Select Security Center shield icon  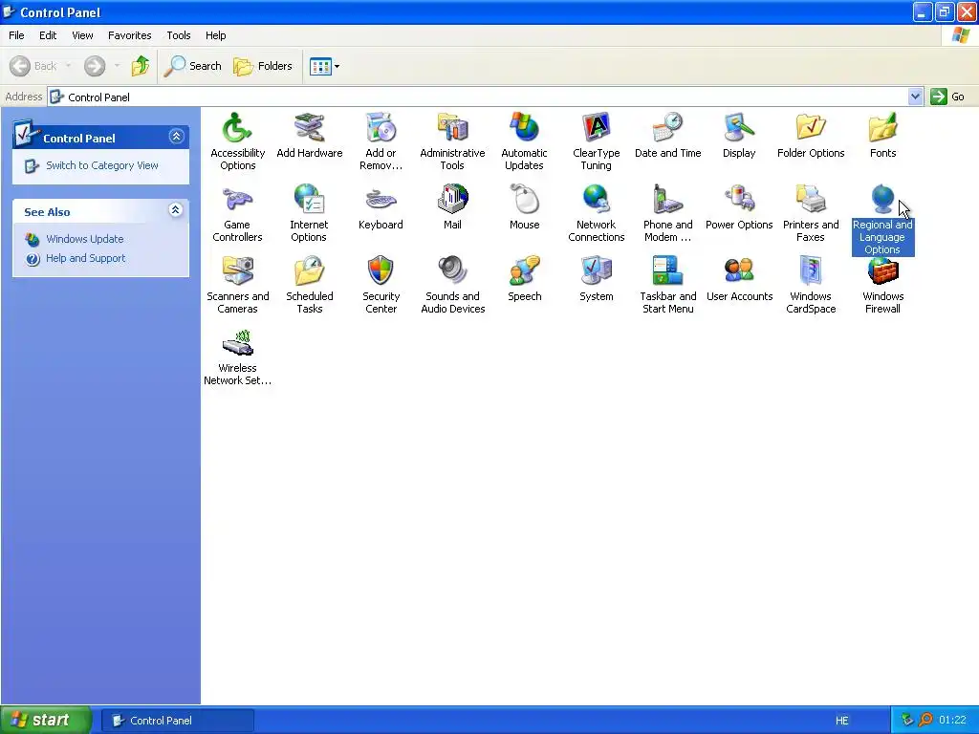click(x=381, y=271)
